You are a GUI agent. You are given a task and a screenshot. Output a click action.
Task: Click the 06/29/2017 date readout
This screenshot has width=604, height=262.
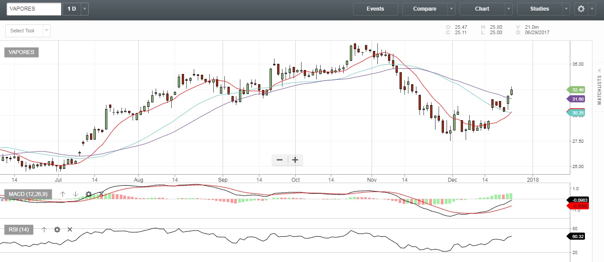pyautogui.click(x=537, y=33)
